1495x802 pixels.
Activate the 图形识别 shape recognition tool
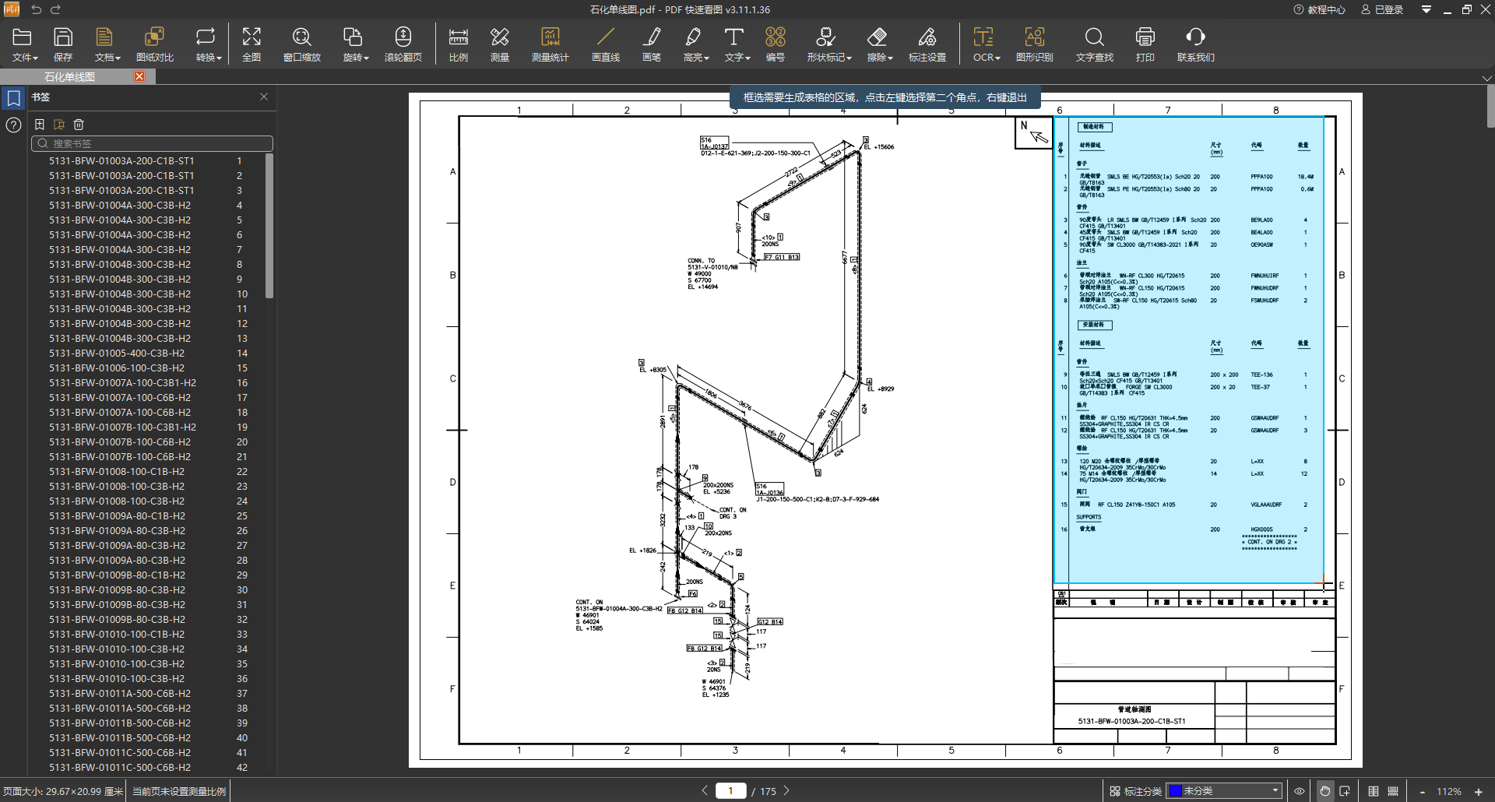[x=1034, y=44]
